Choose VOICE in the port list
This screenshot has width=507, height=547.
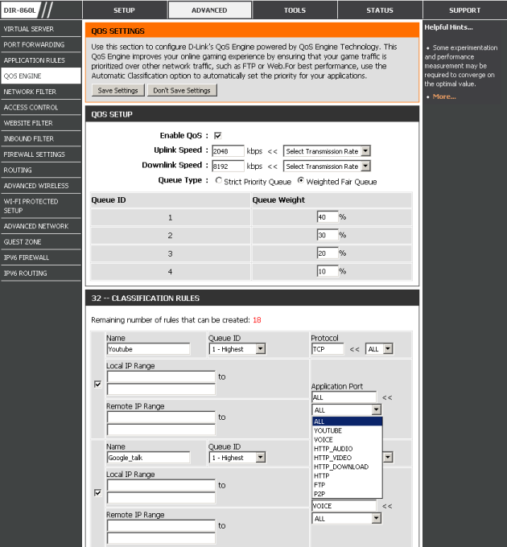click(347, 439)
